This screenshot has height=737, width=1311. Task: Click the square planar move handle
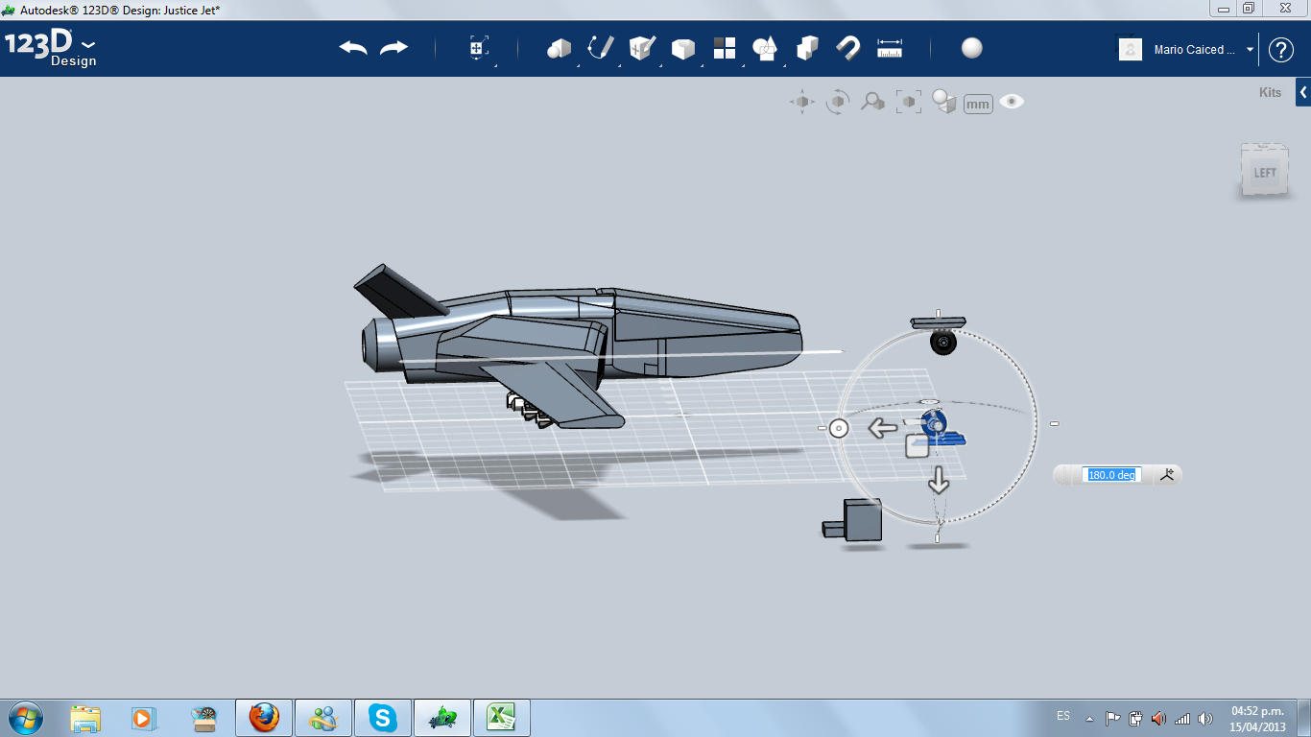tap(918, 445)
